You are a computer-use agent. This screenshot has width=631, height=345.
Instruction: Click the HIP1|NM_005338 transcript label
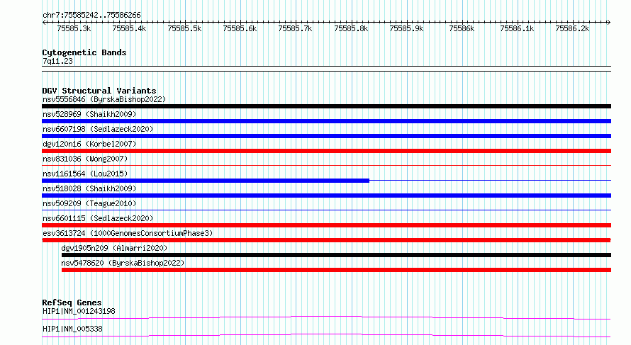click(72, 329)
